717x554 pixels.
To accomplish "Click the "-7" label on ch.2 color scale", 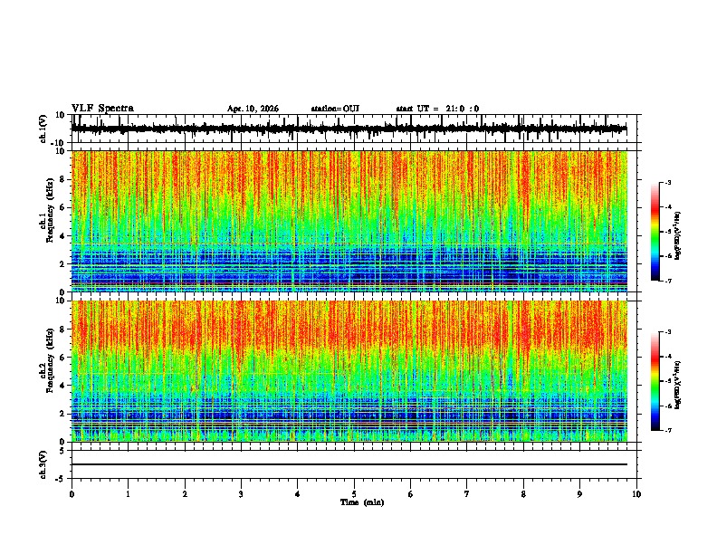I will click(668, 430).
